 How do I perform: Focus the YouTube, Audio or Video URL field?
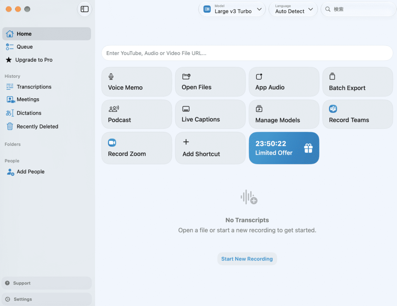pos(247,53)
